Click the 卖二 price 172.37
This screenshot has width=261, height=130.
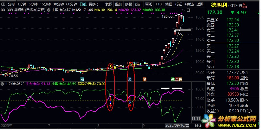tap(233, 35)
